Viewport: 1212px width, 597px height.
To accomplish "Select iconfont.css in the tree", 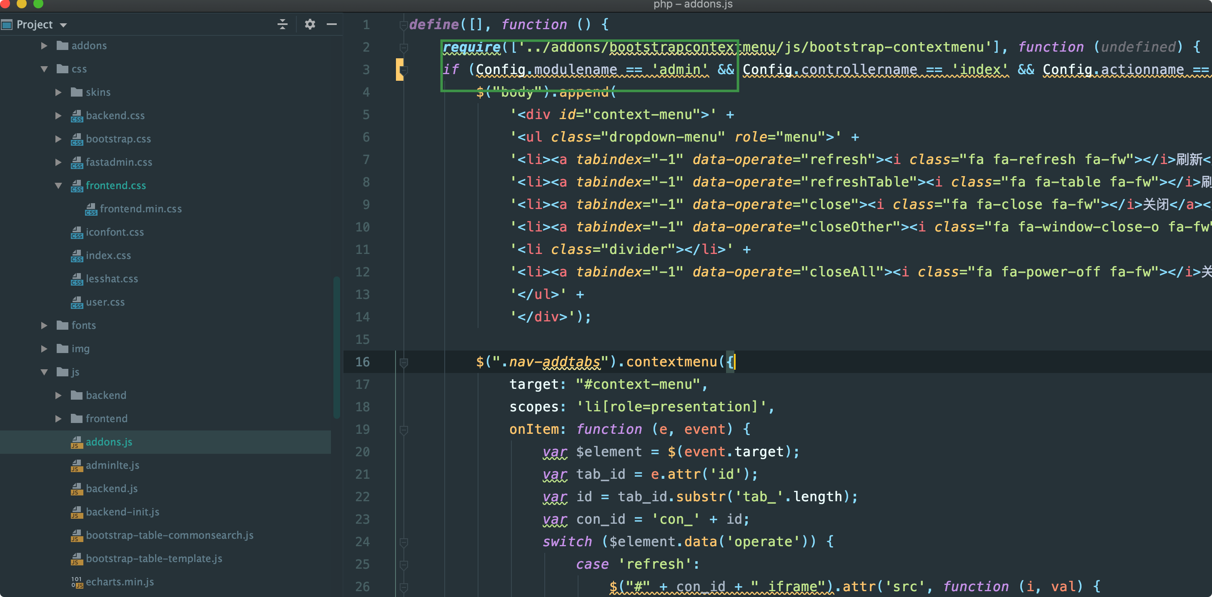I will (115, 232).
